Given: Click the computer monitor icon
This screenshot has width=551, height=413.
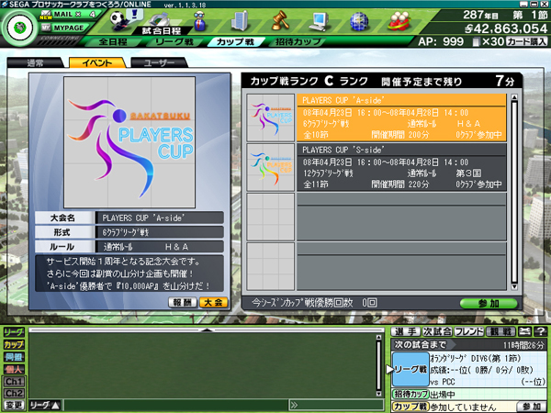Looking at the screenshot, I should click(320, 19).
